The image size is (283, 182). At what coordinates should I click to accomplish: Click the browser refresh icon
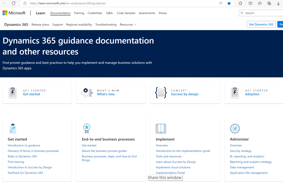[14, 3]
